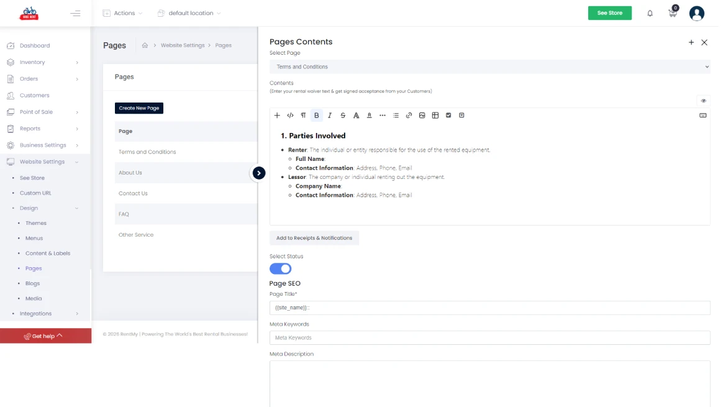Insert a bulleted list

click(396, 115)
